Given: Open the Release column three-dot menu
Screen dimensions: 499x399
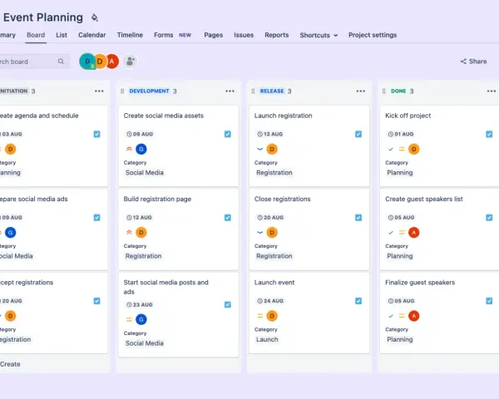Looking at the screenshot, I should pos(361,91).
